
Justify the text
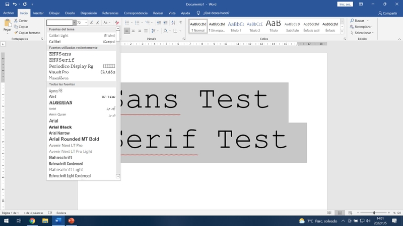point(146,31)
